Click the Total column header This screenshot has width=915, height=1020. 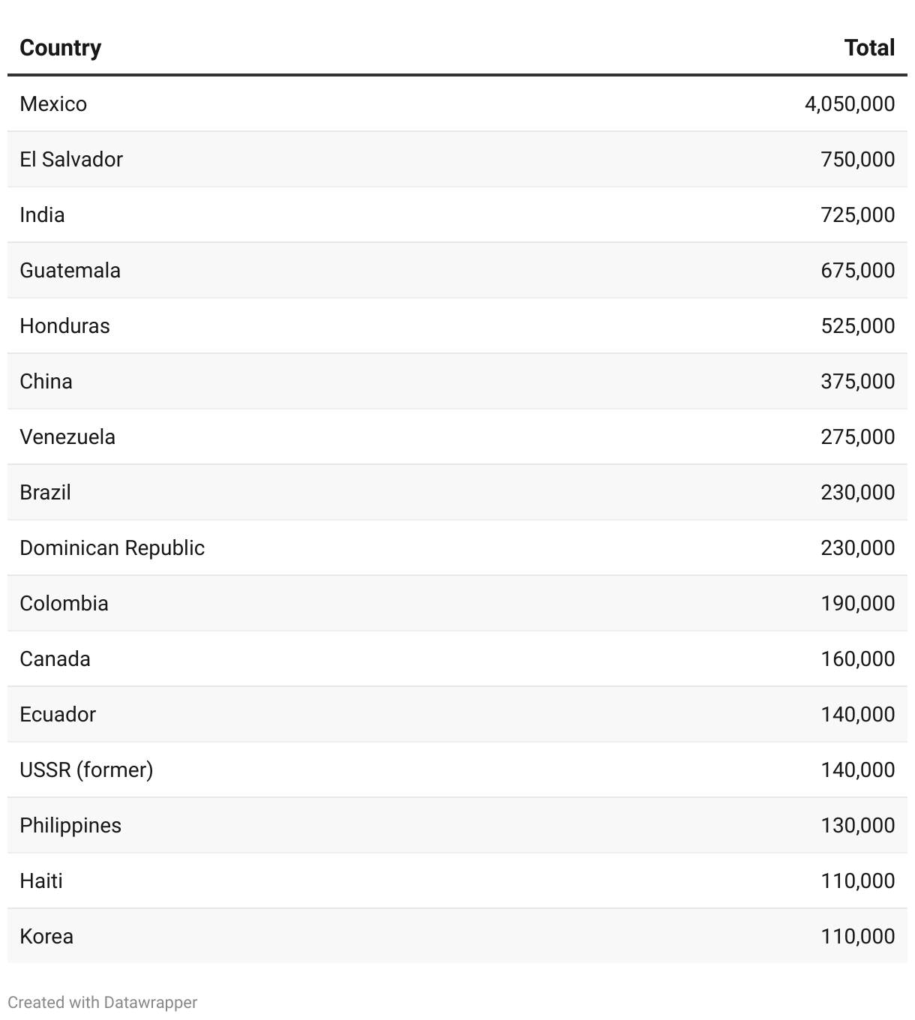pyautogui.click(x=868, y=48)
